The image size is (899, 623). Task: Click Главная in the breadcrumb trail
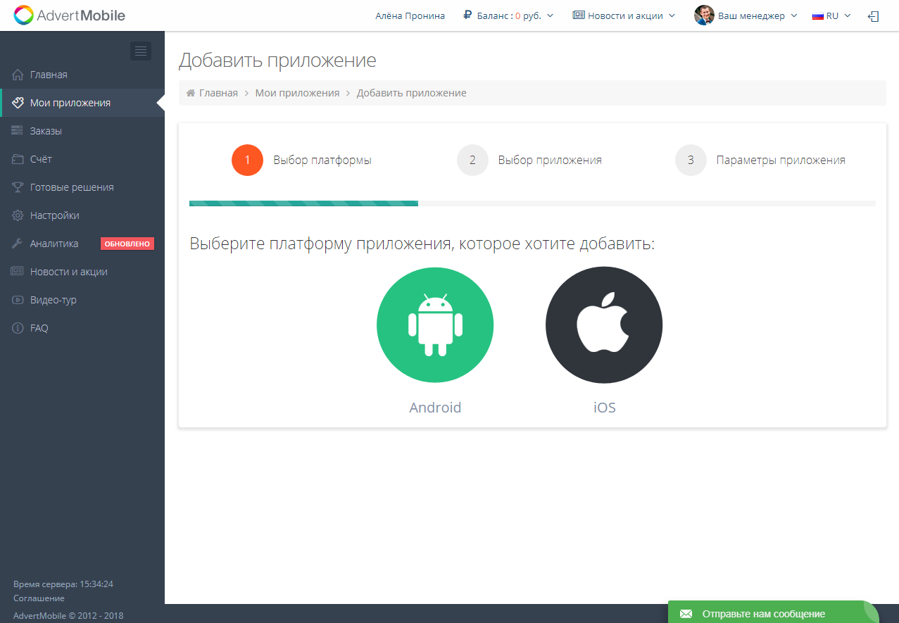click(218, 92)
